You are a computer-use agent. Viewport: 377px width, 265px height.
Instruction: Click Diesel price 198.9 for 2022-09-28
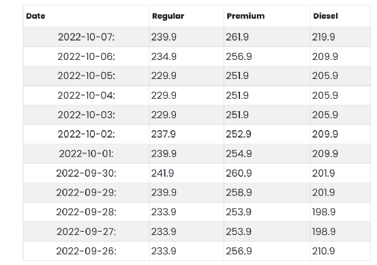point(324,212)
